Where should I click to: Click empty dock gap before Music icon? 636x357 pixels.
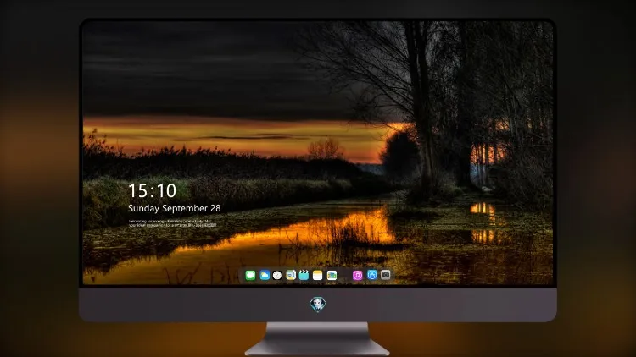[345, 276]
